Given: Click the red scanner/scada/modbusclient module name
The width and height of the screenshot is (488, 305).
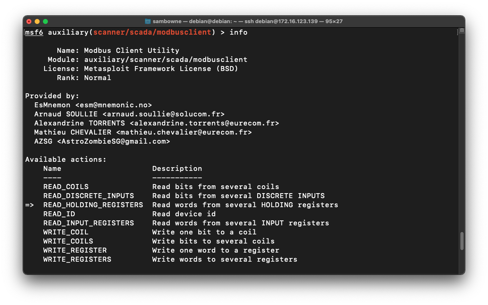Looking at the screenshot, I should (152, 32).
